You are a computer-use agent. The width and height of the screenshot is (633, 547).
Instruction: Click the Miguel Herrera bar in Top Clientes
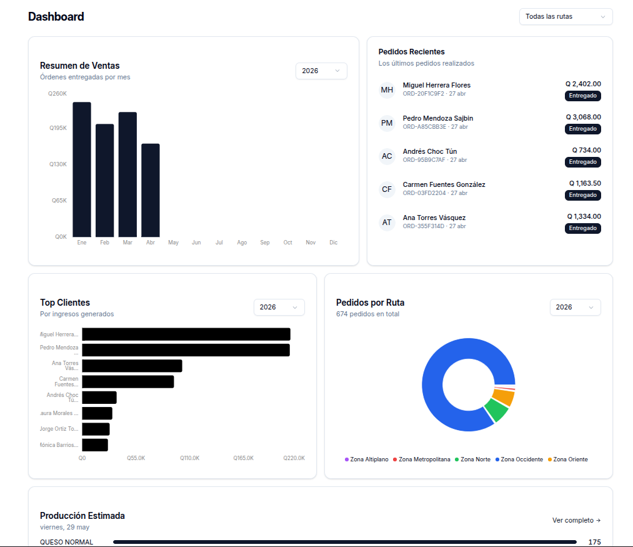[x=186, y=334]
